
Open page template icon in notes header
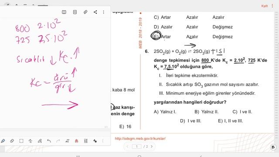75,12
